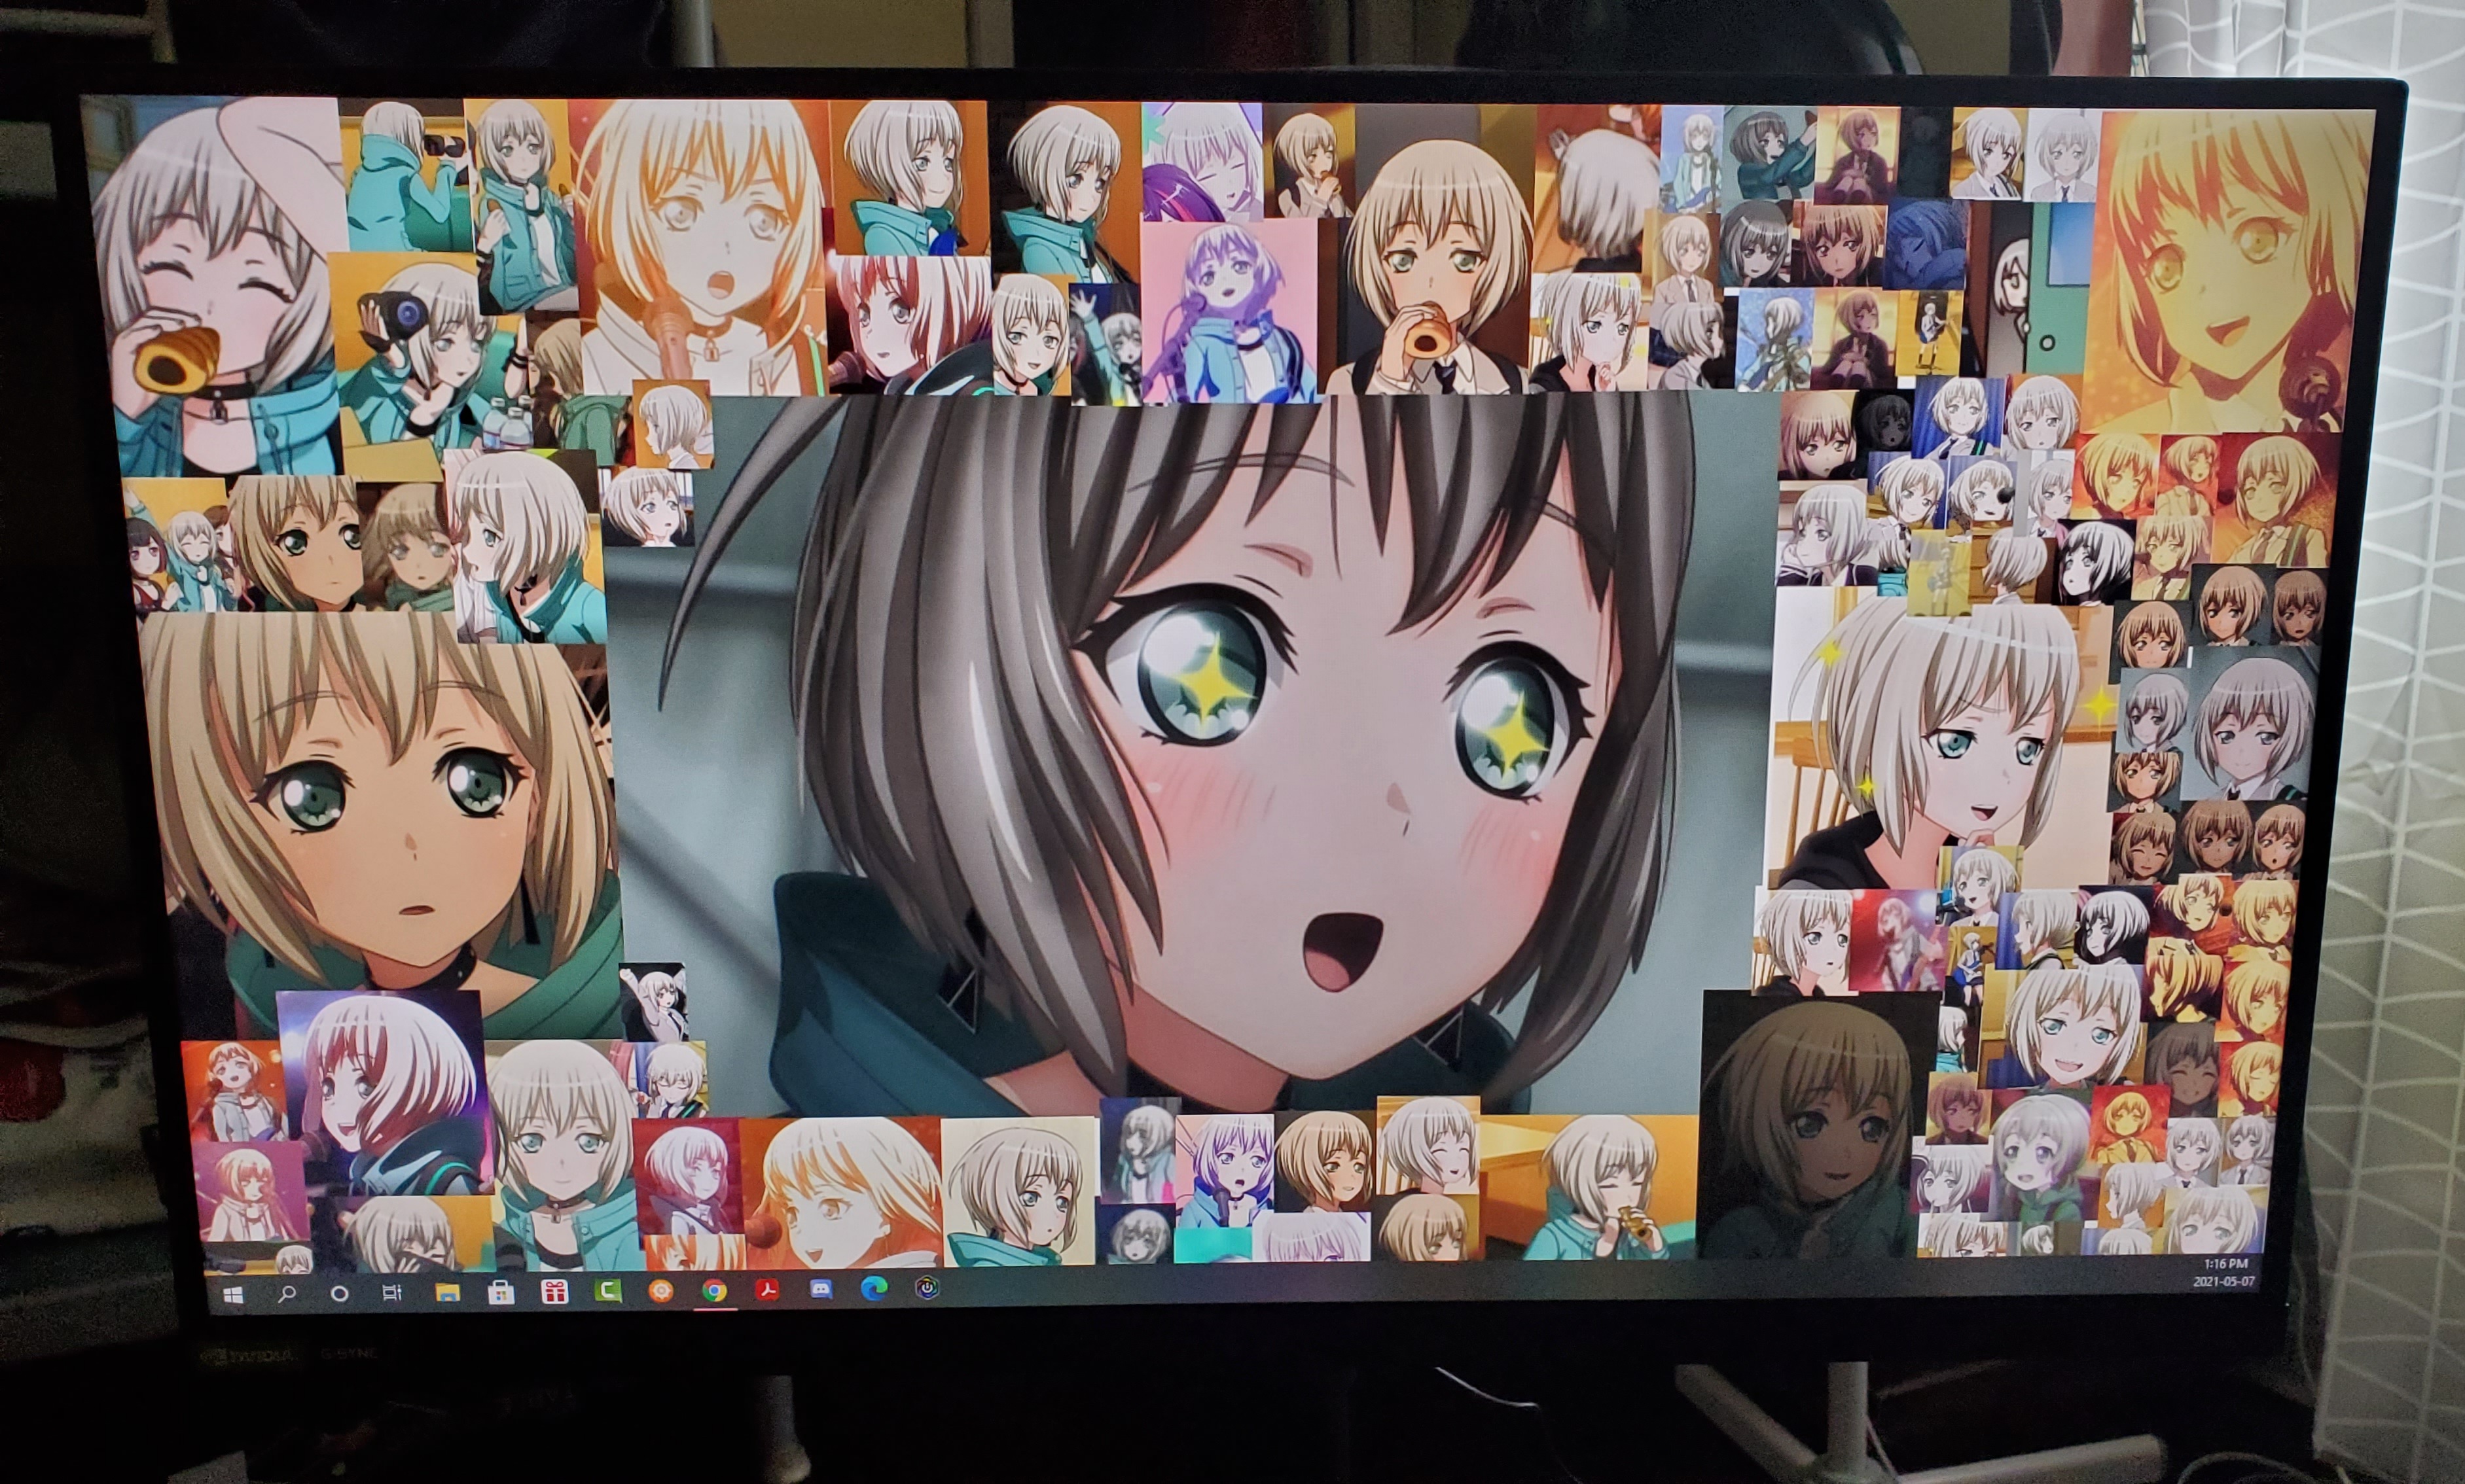The height and width of the screenshot is (1484, 2465).
Task: Open File Explorer from the taskbar
Action: click(x=447, y=1293)
